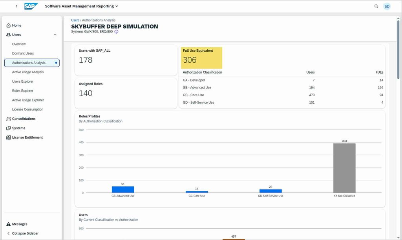The image size is (402, 240).
Task: Click the Full Use Equivalent 306 tile
Action: coord(201,58)
